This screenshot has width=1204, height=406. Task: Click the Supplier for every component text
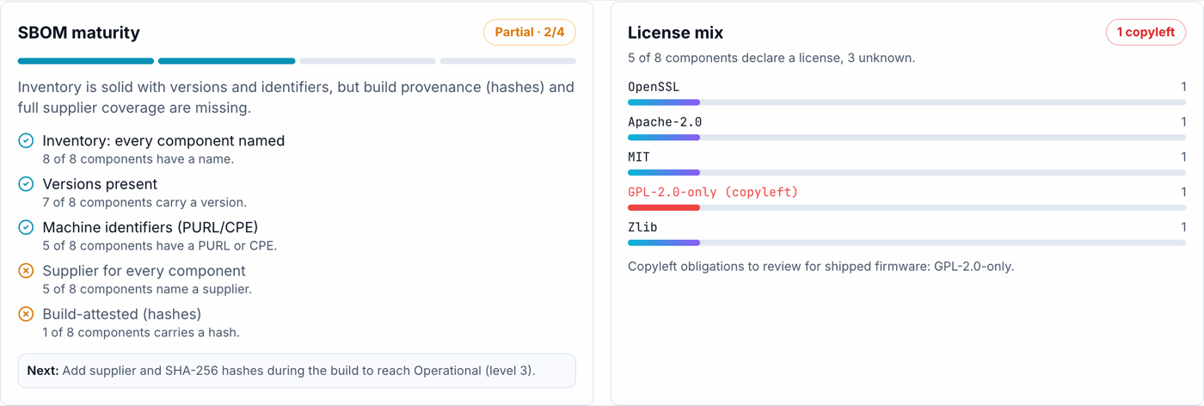144,271
